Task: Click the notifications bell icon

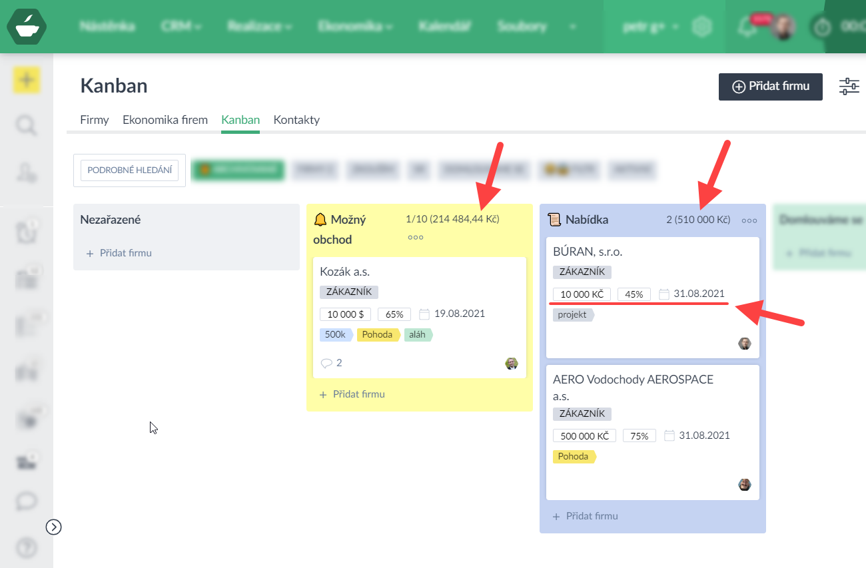Action: click(x=747, y=27)
